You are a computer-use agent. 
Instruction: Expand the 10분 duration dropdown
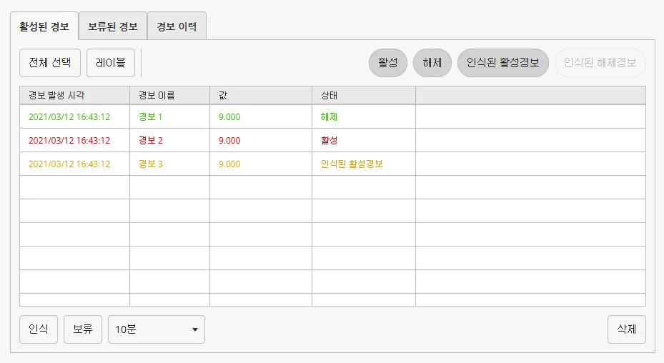coord(157,329)
